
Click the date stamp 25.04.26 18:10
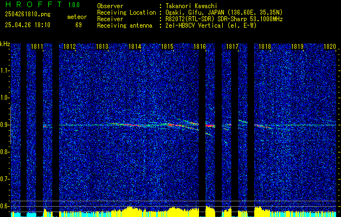click(x=28, y=25)
